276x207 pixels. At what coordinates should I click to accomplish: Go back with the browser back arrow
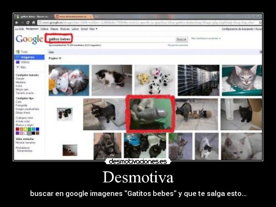(x=17, y=22)
